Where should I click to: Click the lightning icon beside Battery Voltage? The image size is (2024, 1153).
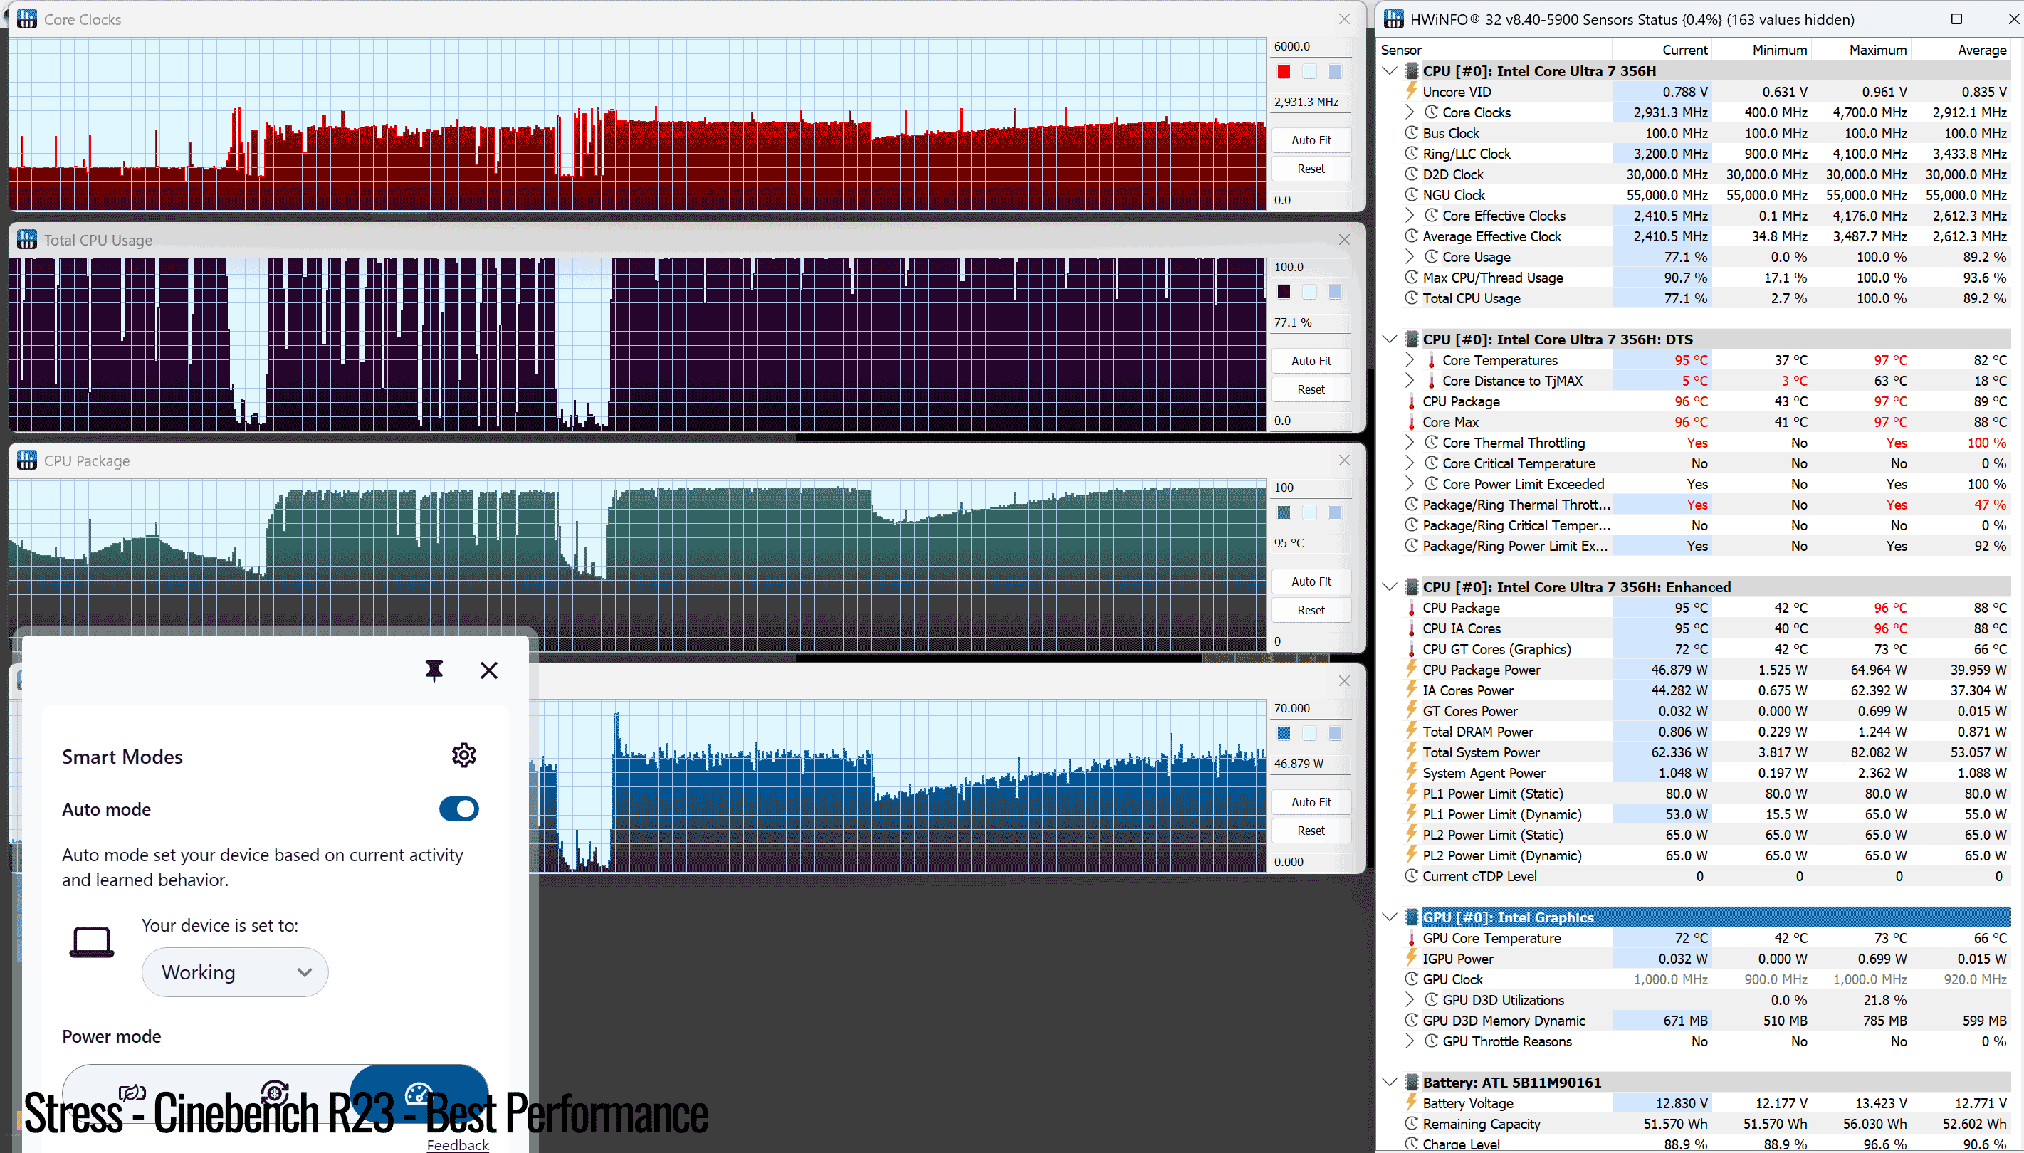pyautogui.click(x=1411, y=1103)
